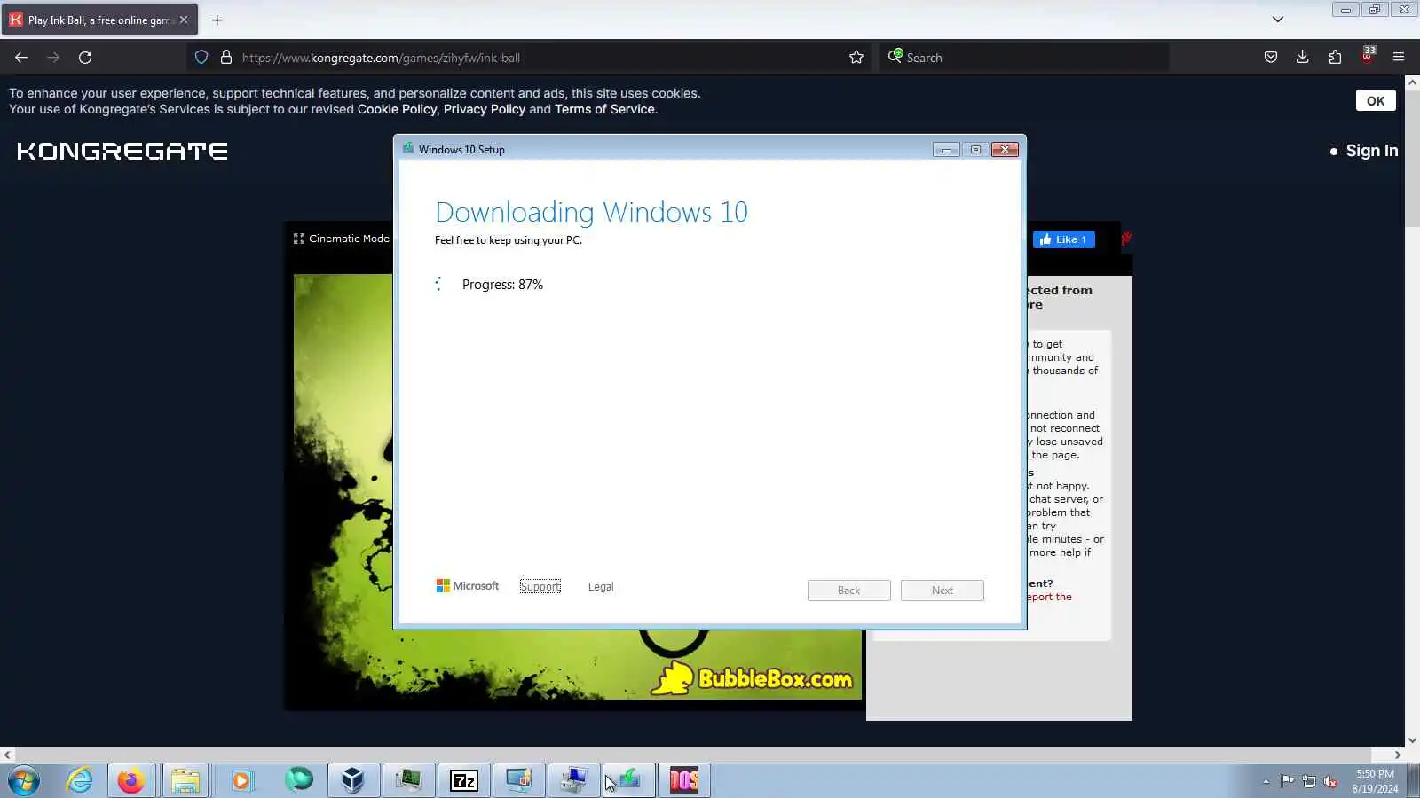Expand the list all tabs dropdown
Viewport: 1420px width, 798px height.
click(1278, 20)
